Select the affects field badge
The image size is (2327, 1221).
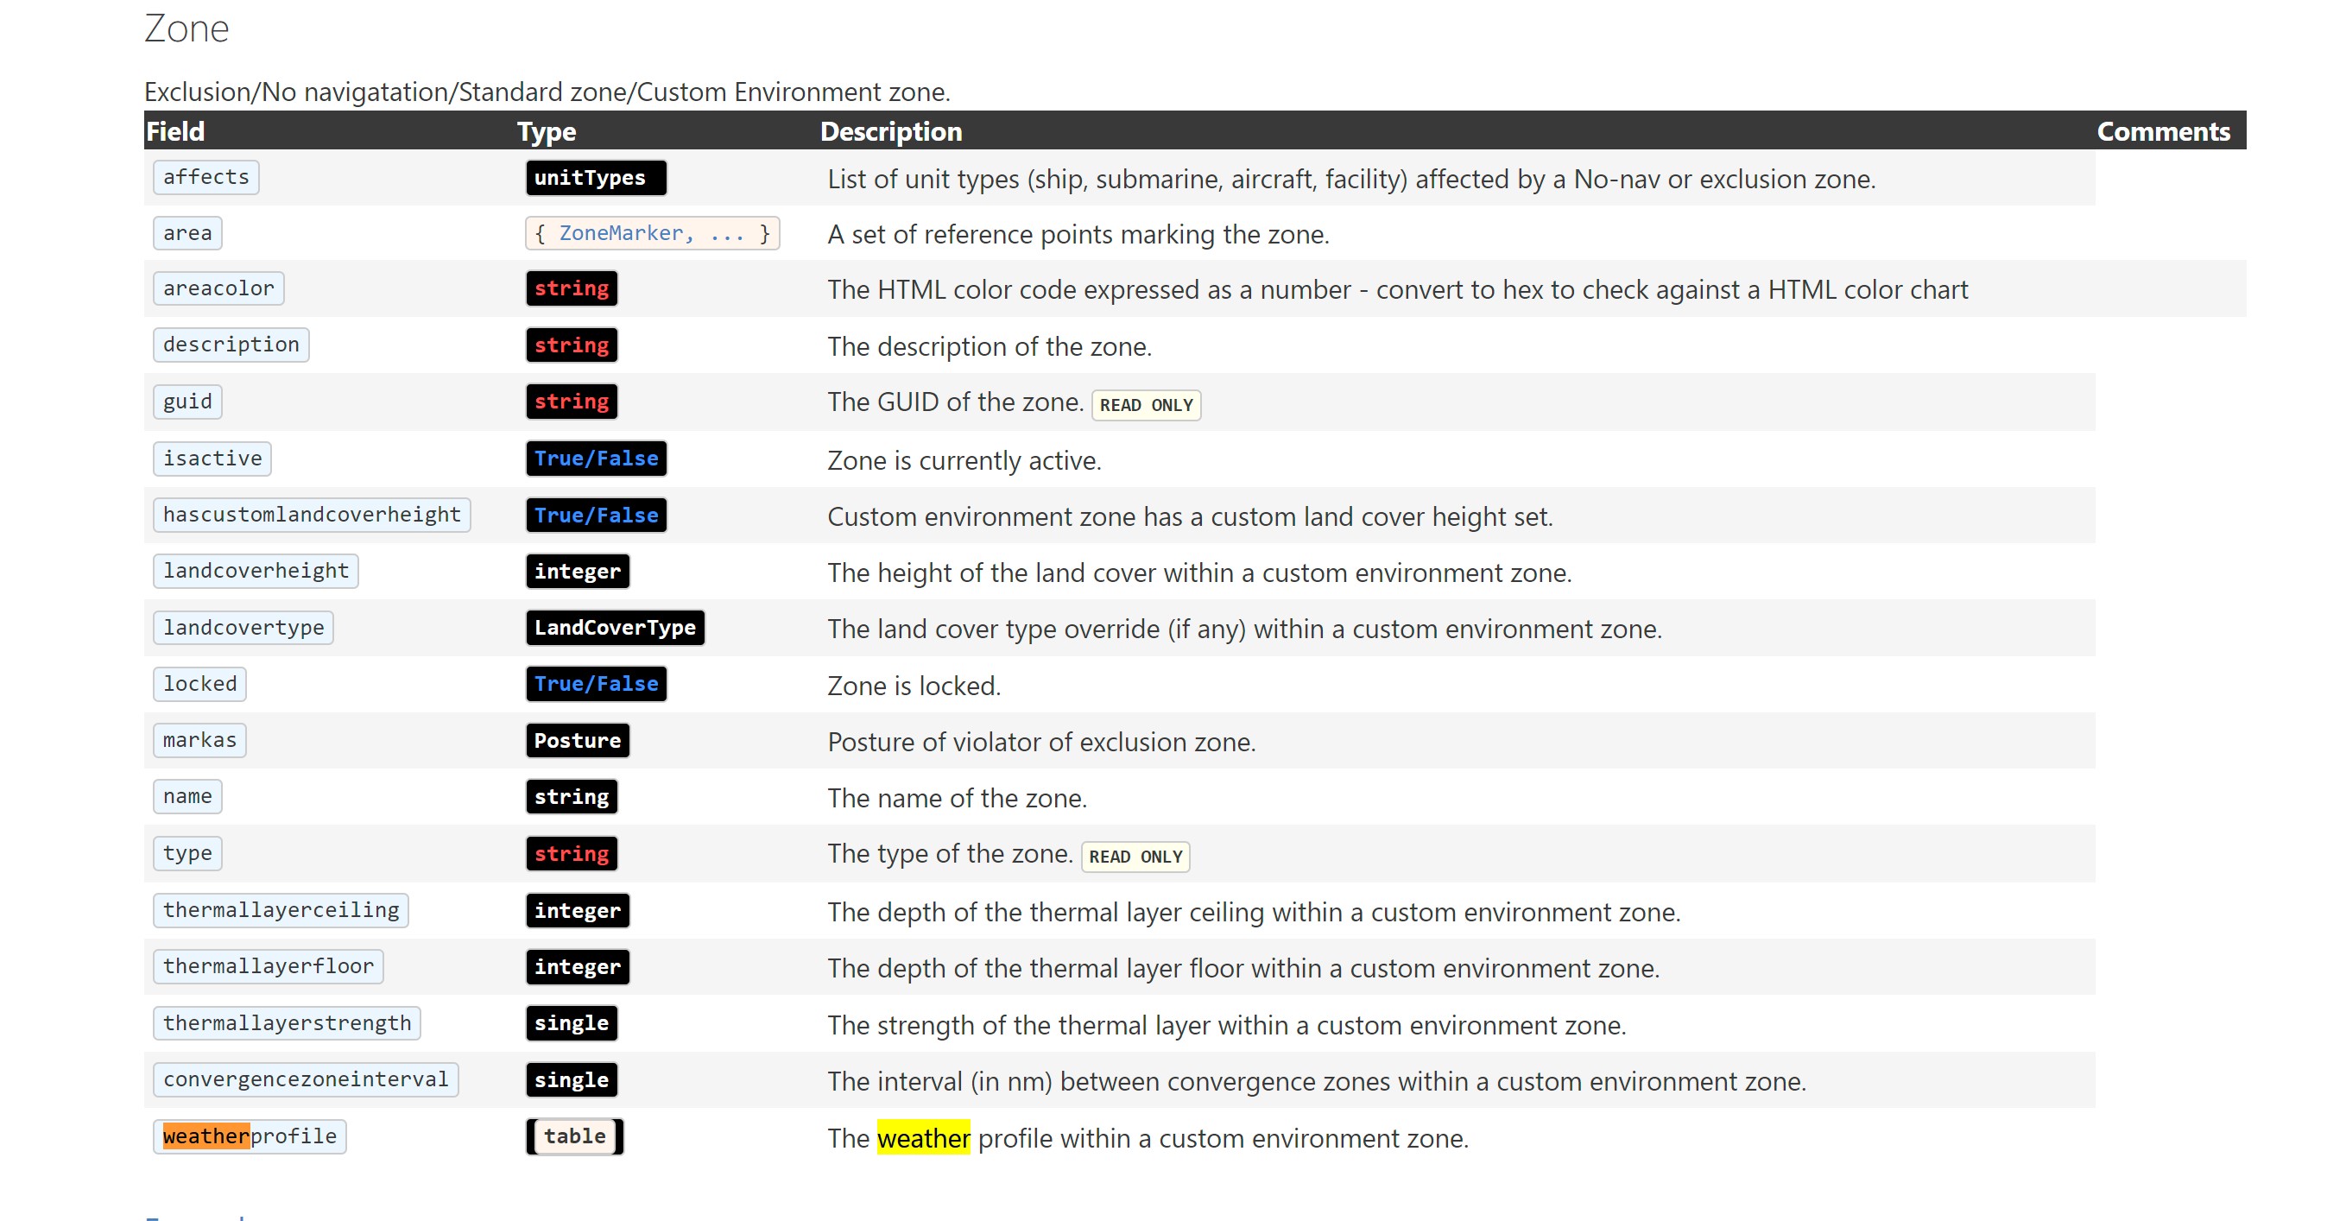coord(205,176)
